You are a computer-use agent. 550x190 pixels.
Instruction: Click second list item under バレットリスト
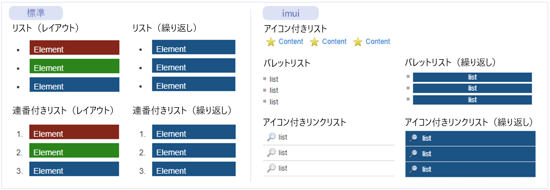274,90
